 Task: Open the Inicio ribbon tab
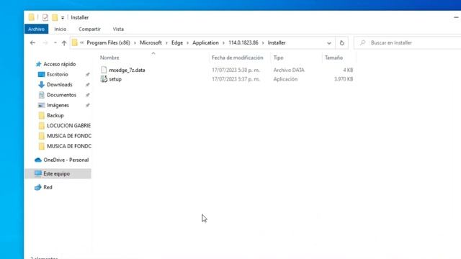(x=61, y=29)
